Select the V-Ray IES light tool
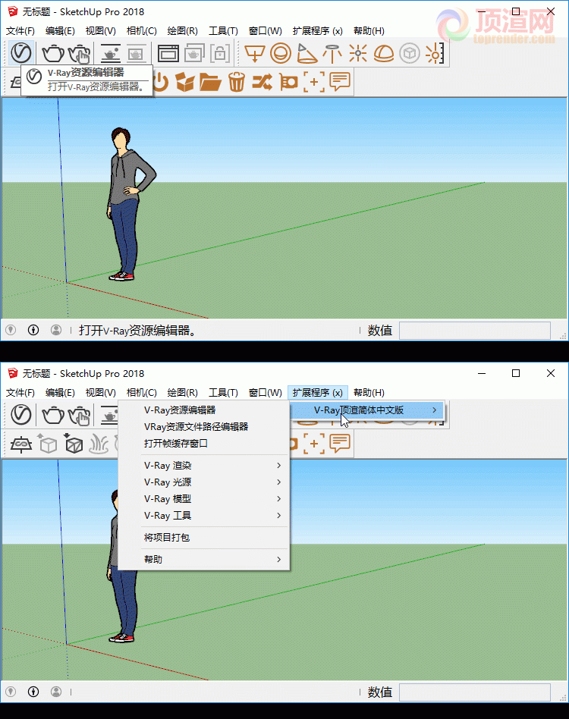The height and width of the screenshot is (719, 569). click(x=332, y=53)
